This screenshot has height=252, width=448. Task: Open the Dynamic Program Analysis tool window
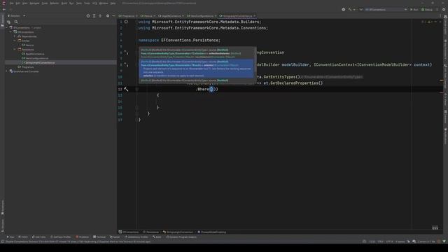(181, 237)
